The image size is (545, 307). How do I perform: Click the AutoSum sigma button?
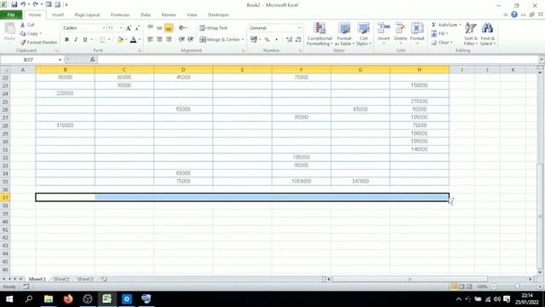446,25
